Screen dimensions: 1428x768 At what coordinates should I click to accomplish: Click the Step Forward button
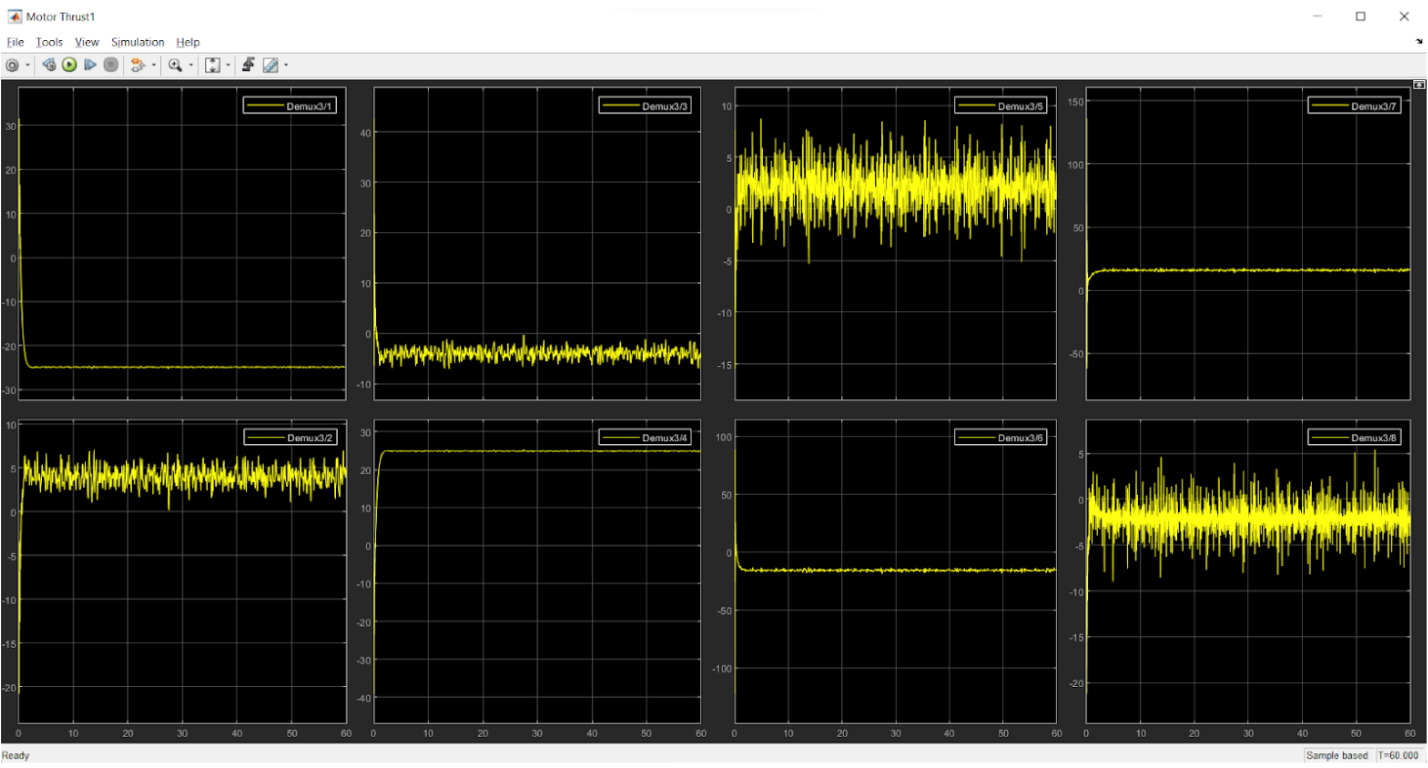[x=90, y=65]
